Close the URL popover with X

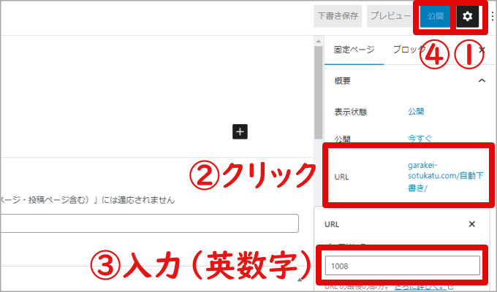(471, 224)
